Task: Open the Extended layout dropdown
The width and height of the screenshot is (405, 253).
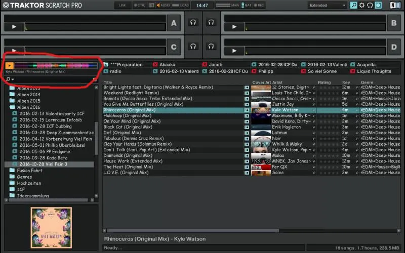Action: (x=327, y=6)
